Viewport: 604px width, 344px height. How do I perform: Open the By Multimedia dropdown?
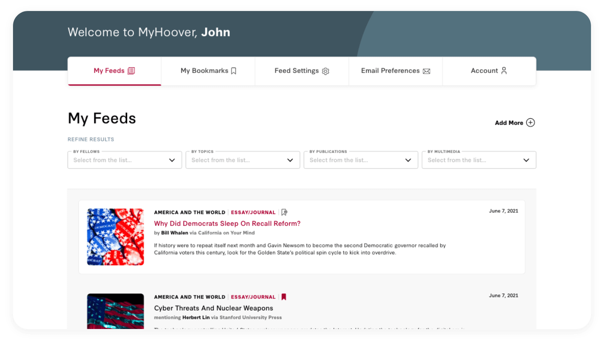click(x=479, y=160)
